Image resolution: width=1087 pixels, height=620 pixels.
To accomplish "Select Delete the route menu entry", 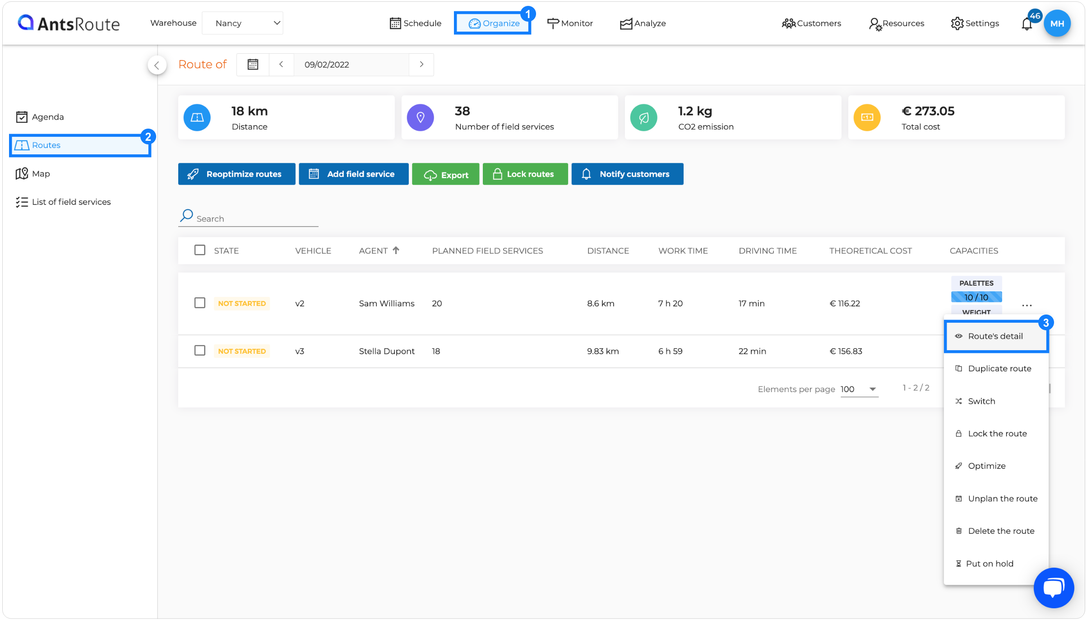I will [x=996, y=531].
